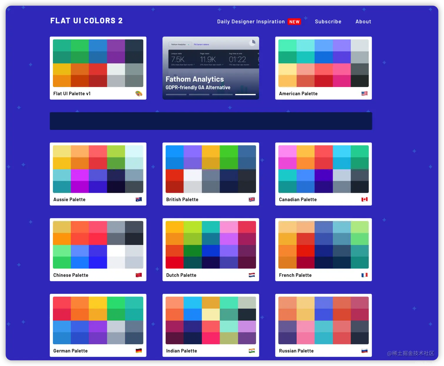Viewport: 444px width, 366px height.
Task: Open the Canadian Palette title
Action: pyautogui.click(x=298, y=199)
